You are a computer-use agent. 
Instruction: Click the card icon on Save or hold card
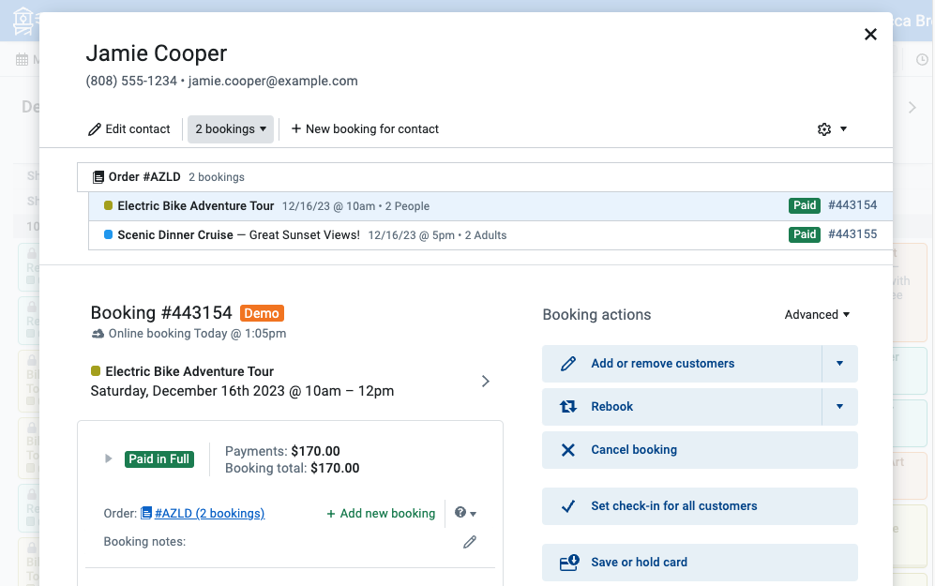pyautogui.click(x=569, y=563)
